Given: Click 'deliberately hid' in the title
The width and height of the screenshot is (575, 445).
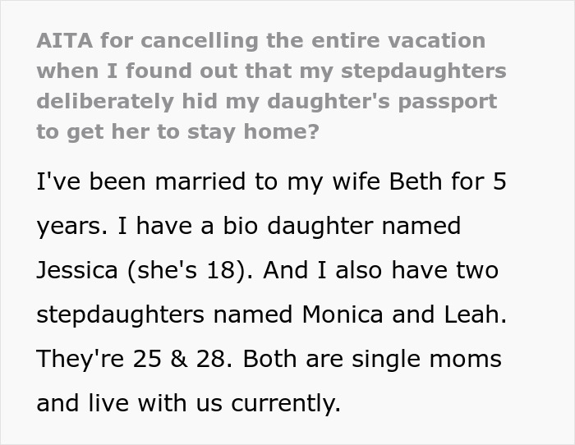Looking at the screenshot, I should coord(130,101).
